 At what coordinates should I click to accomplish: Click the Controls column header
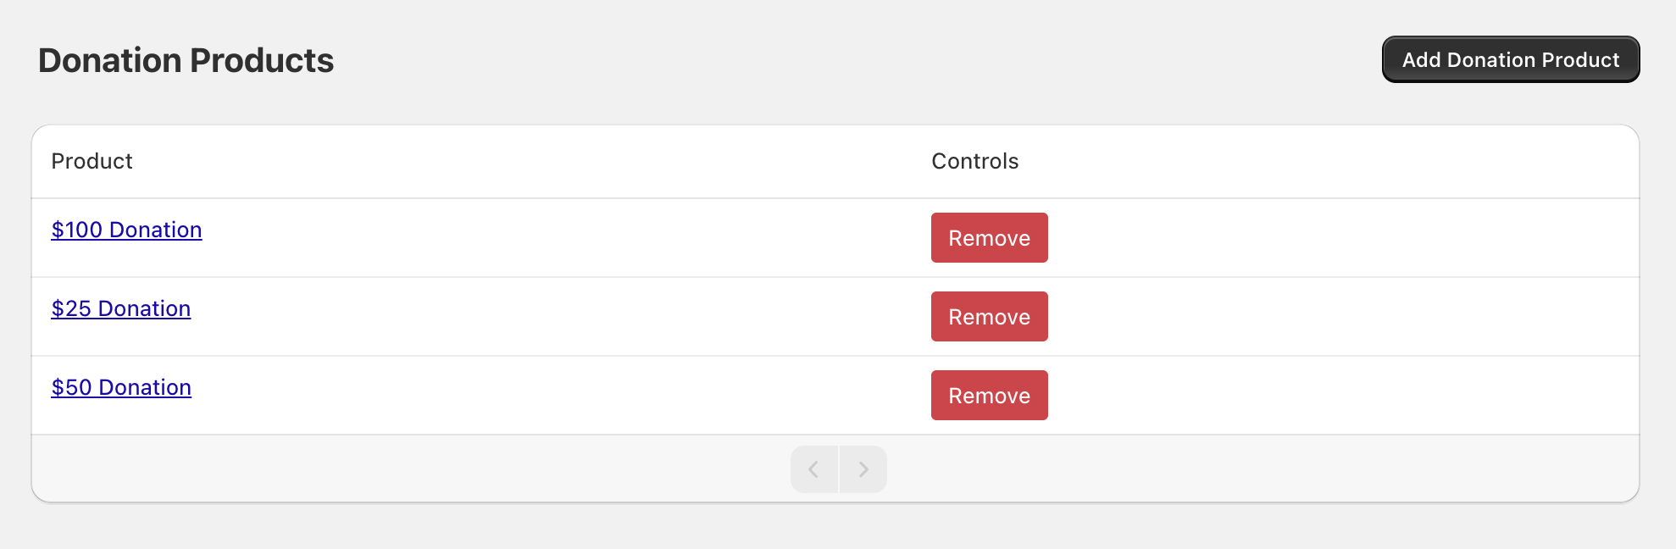pos(974,161)
